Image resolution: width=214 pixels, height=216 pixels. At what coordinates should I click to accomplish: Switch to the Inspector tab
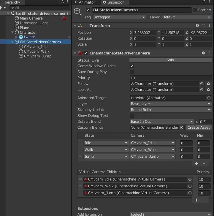click(x=114, y=2)
